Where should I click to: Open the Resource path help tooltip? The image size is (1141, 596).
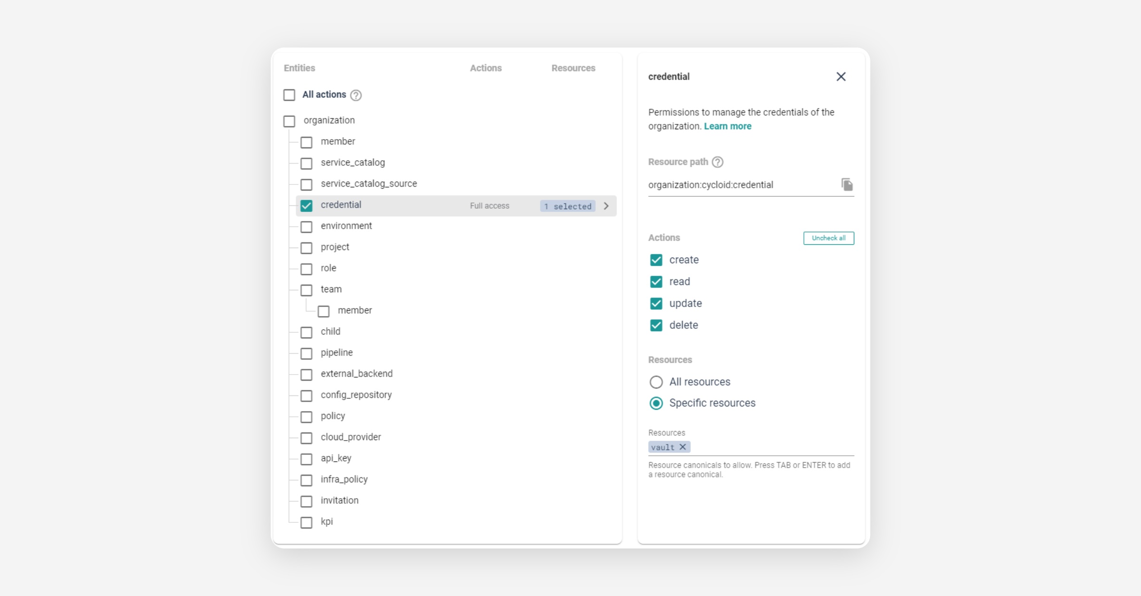tap(717, 162)
